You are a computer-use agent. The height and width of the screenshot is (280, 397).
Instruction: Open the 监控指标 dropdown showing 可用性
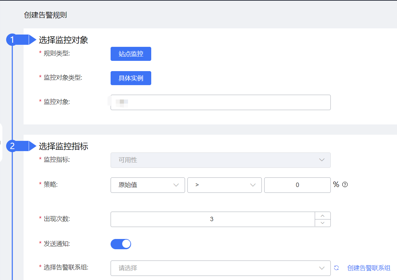[221, 160]
